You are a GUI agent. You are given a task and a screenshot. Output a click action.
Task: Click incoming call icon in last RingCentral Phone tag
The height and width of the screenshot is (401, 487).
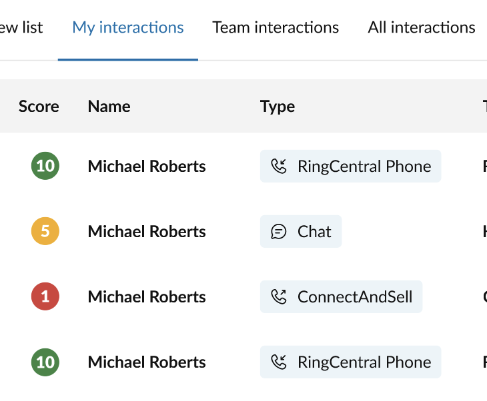pos(279,362)
